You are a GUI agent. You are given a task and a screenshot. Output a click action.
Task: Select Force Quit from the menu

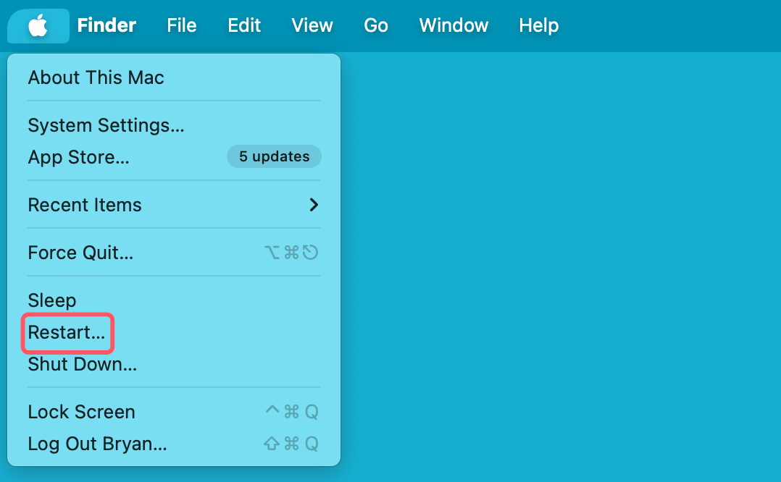[x=80, y=253]
